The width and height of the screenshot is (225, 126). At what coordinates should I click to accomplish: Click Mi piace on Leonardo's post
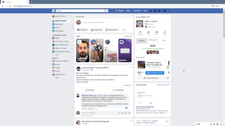click(90, 90)
